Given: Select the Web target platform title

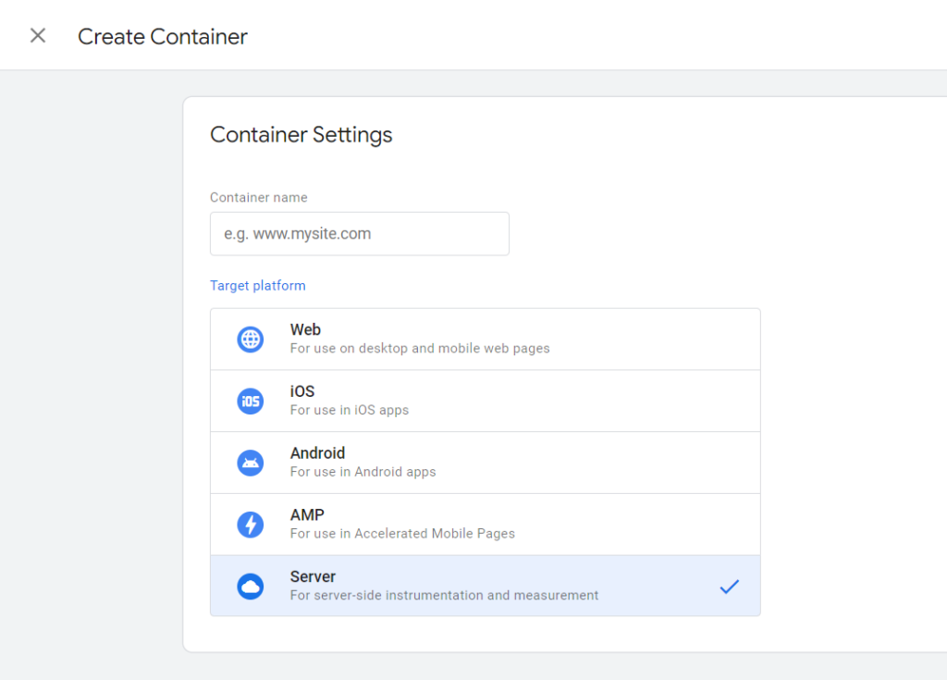Looking at the screenshot, I should 305,329.
